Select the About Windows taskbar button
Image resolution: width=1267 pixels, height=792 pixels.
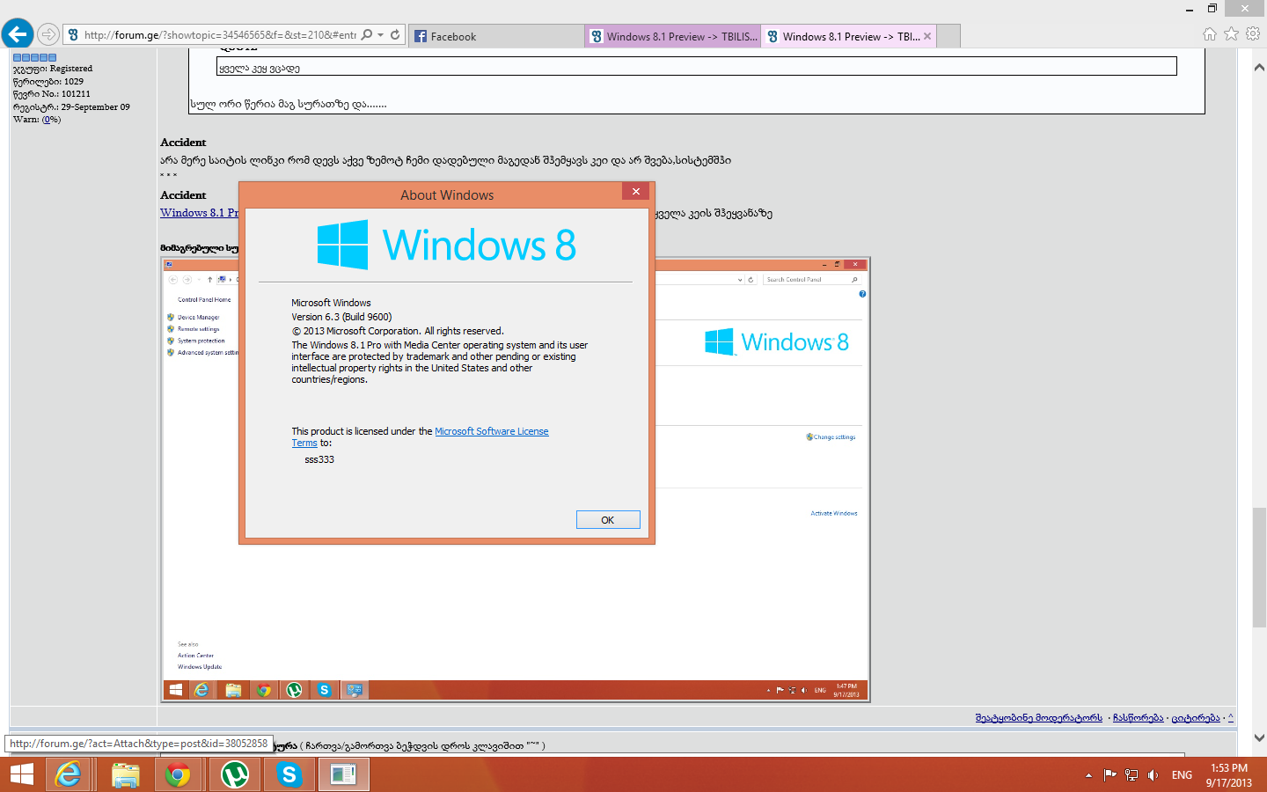coord(343,774)
